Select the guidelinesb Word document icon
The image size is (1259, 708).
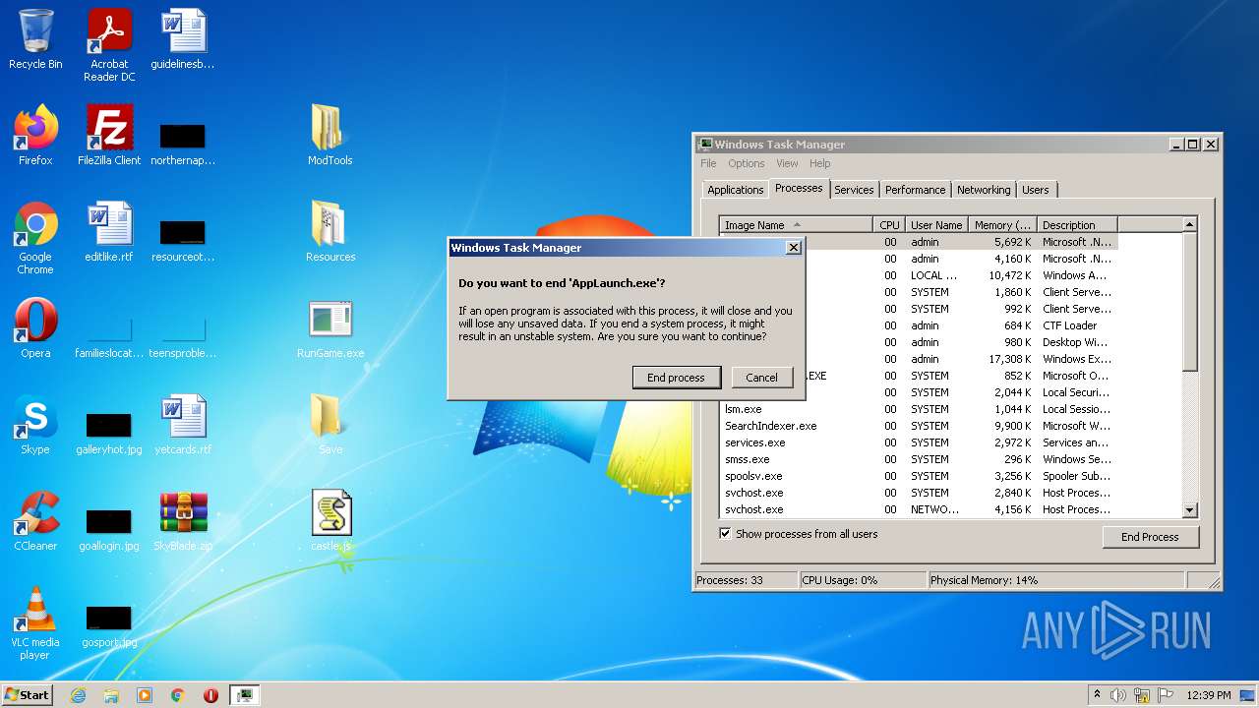[x=183, y=39]
